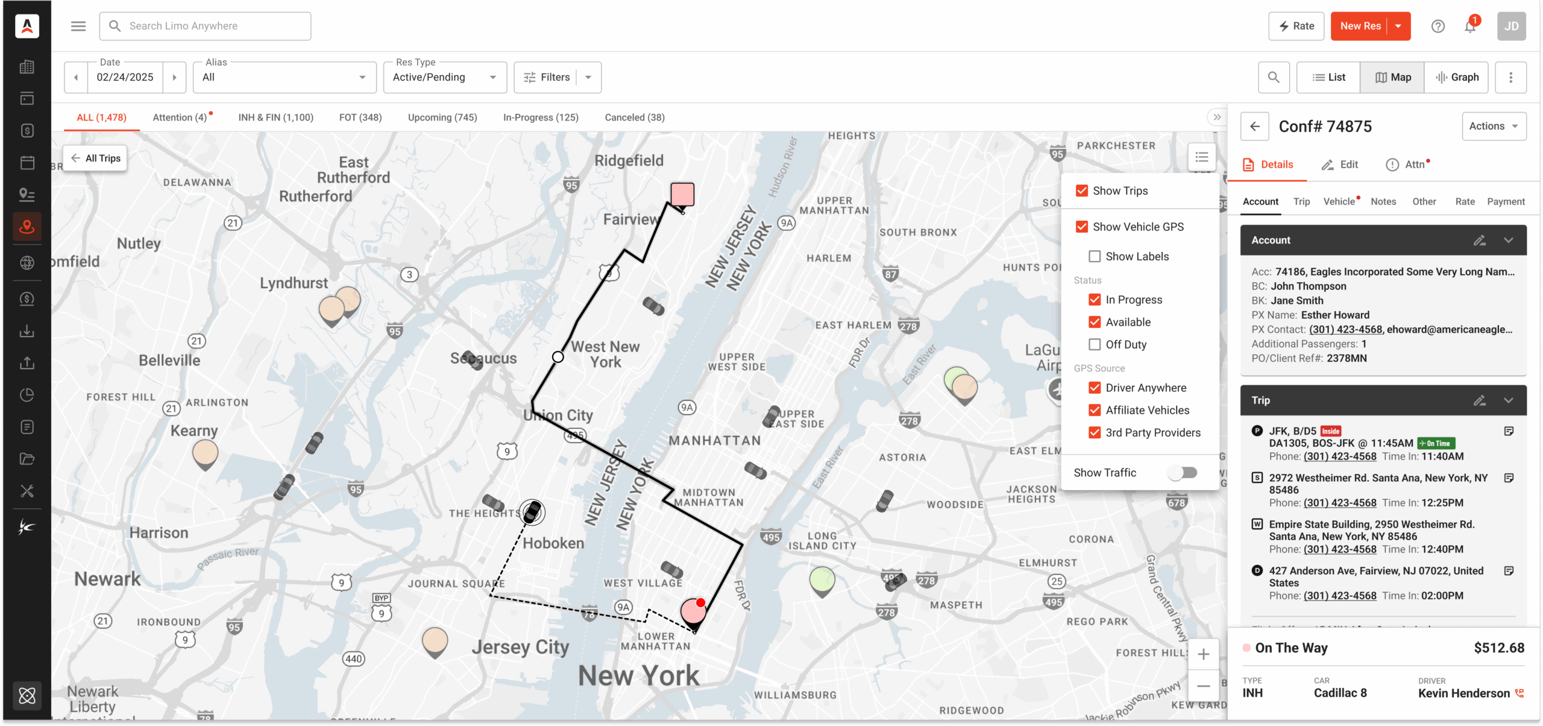Expand the Res Type Active/Pending dropdown

(445, 77)
